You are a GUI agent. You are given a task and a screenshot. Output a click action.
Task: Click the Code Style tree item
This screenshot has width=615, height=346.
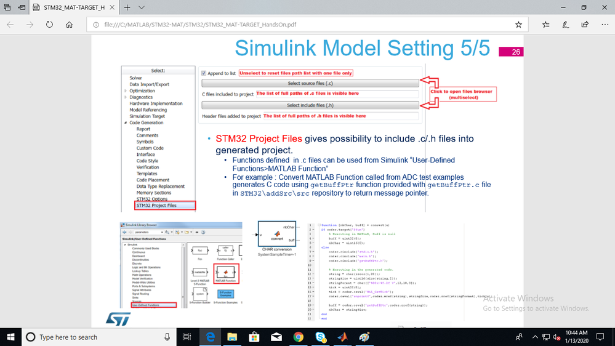coord(148,161)
